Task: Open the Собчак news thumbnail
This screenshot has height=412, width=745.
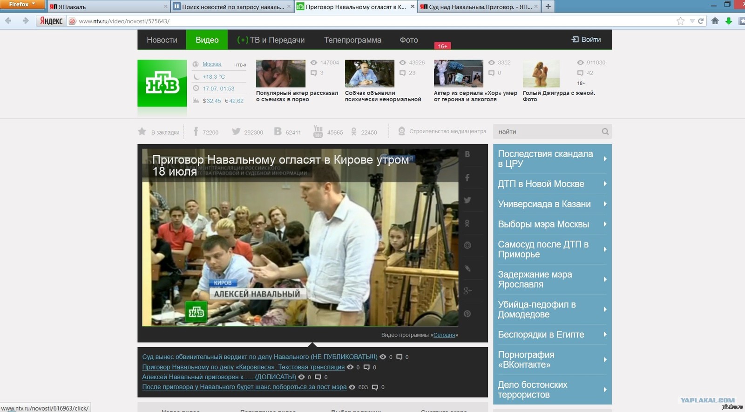Action: click(369, 74)
